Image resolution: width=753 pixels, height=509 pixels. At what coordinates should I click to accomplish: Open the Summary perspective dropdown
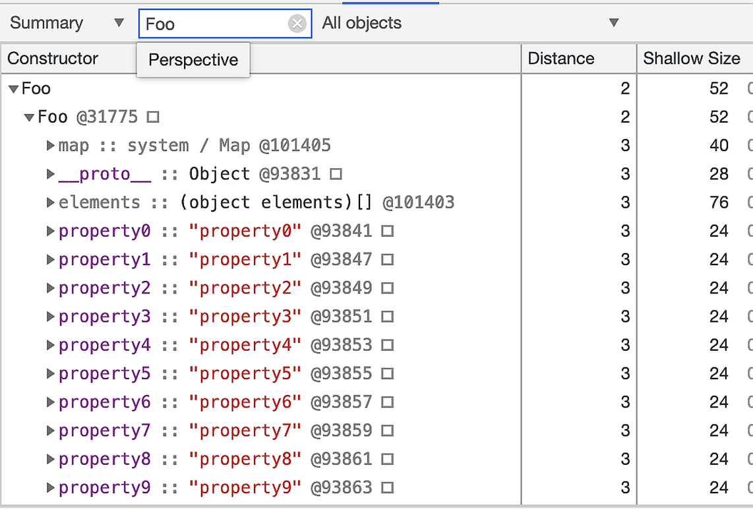click(x=66, y=23)
